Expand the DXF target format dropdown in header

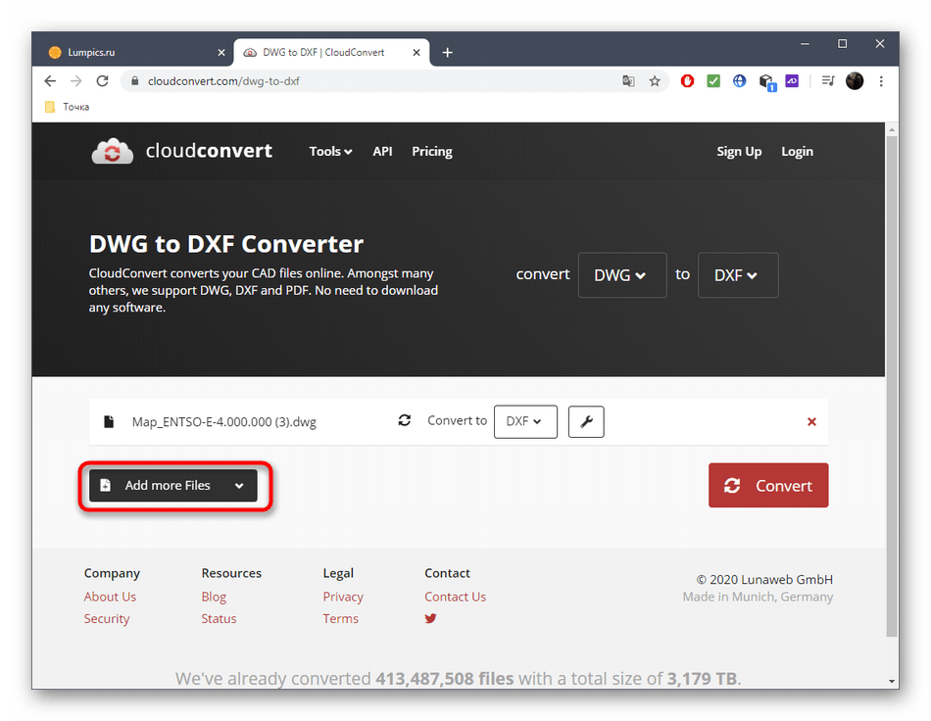[x=737, y=275]
